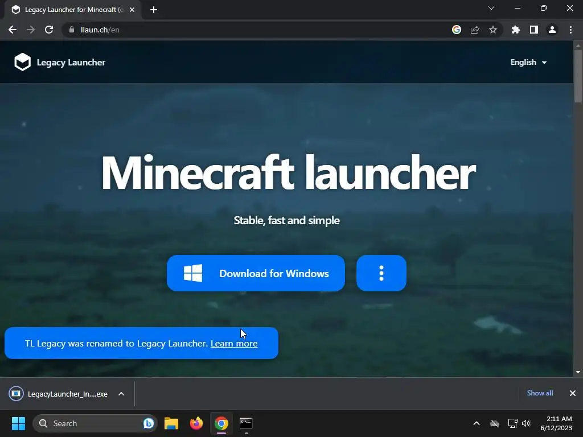Viewport: 583px width, 437px height.
Task: Close the Legacy Launcher tab
Action: click(132, 10)
